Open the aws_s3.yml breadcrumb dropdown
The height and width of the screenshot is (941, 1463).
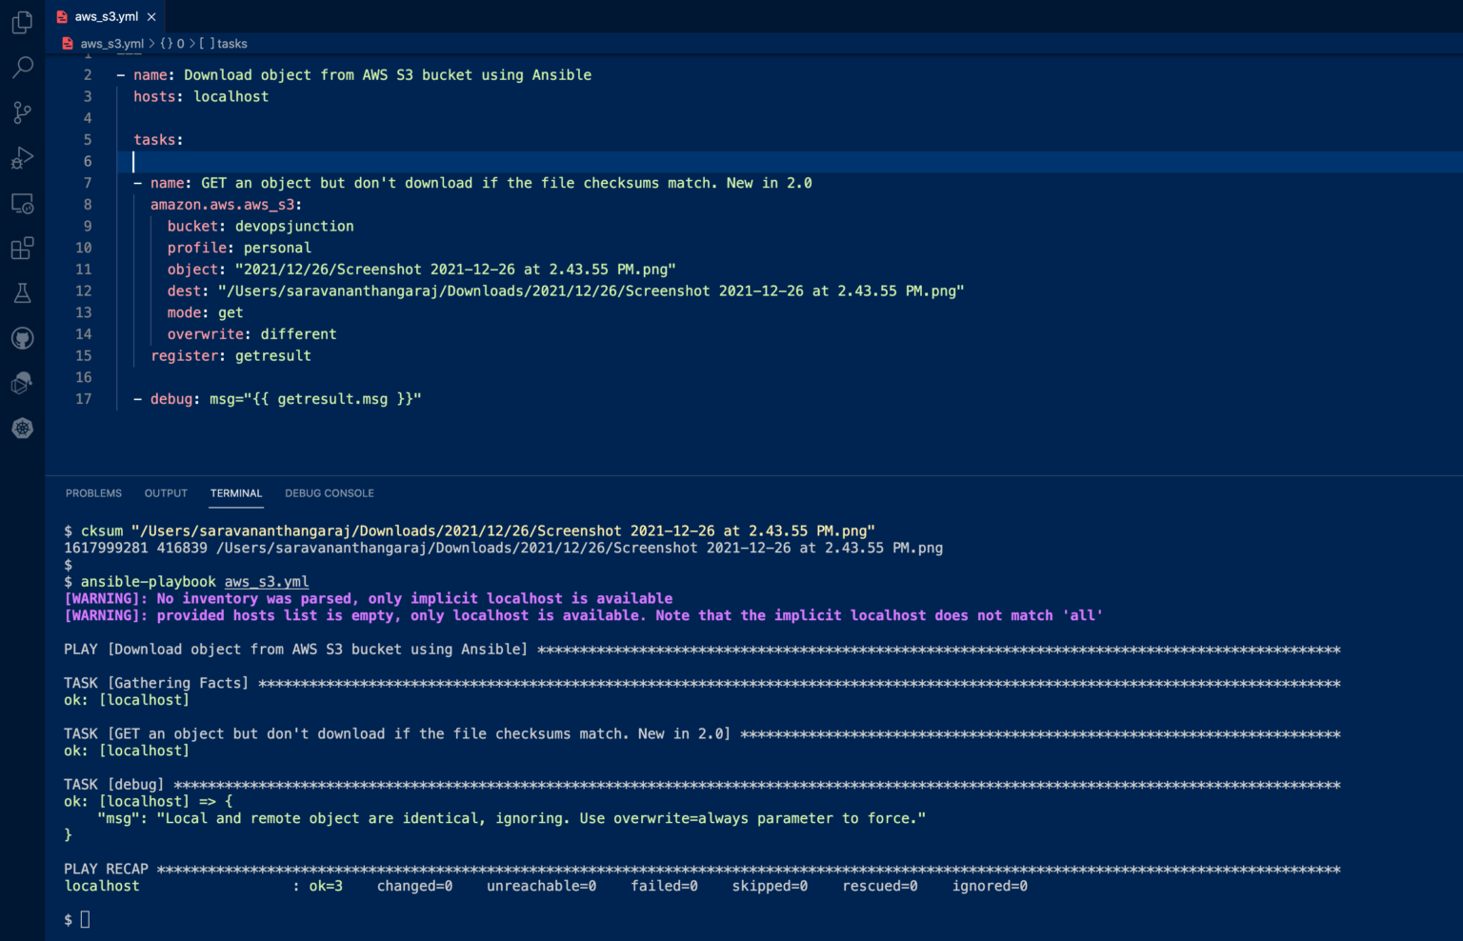coord(112,43)
